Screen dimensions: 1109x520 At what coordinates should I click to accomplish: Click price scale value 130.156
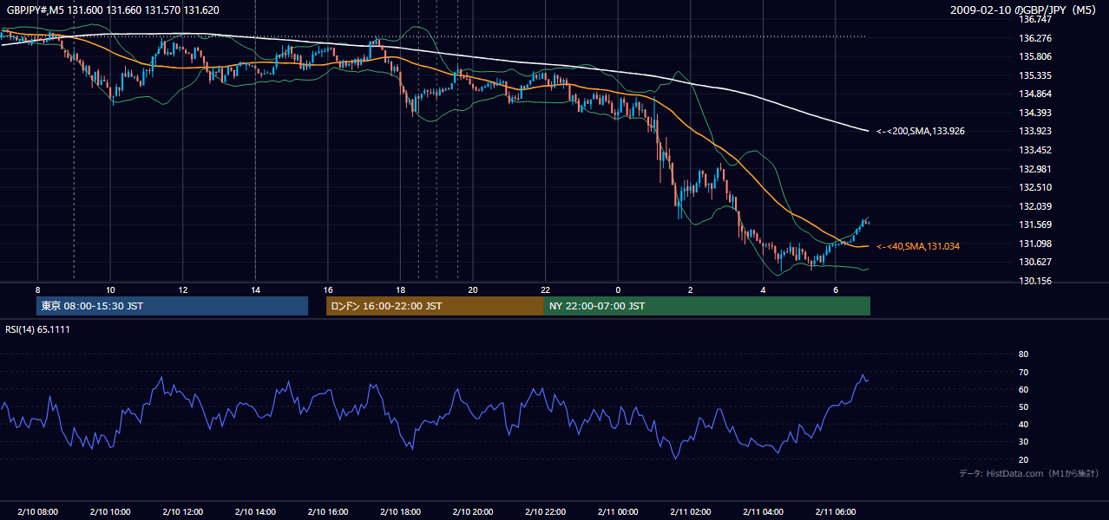pos(1034,281)
